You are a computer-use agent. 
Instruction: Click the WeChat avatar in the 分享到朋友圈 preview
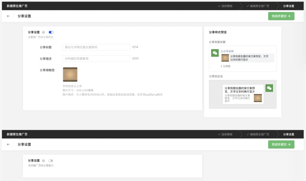pyautogui.click(x=215, y=53)
